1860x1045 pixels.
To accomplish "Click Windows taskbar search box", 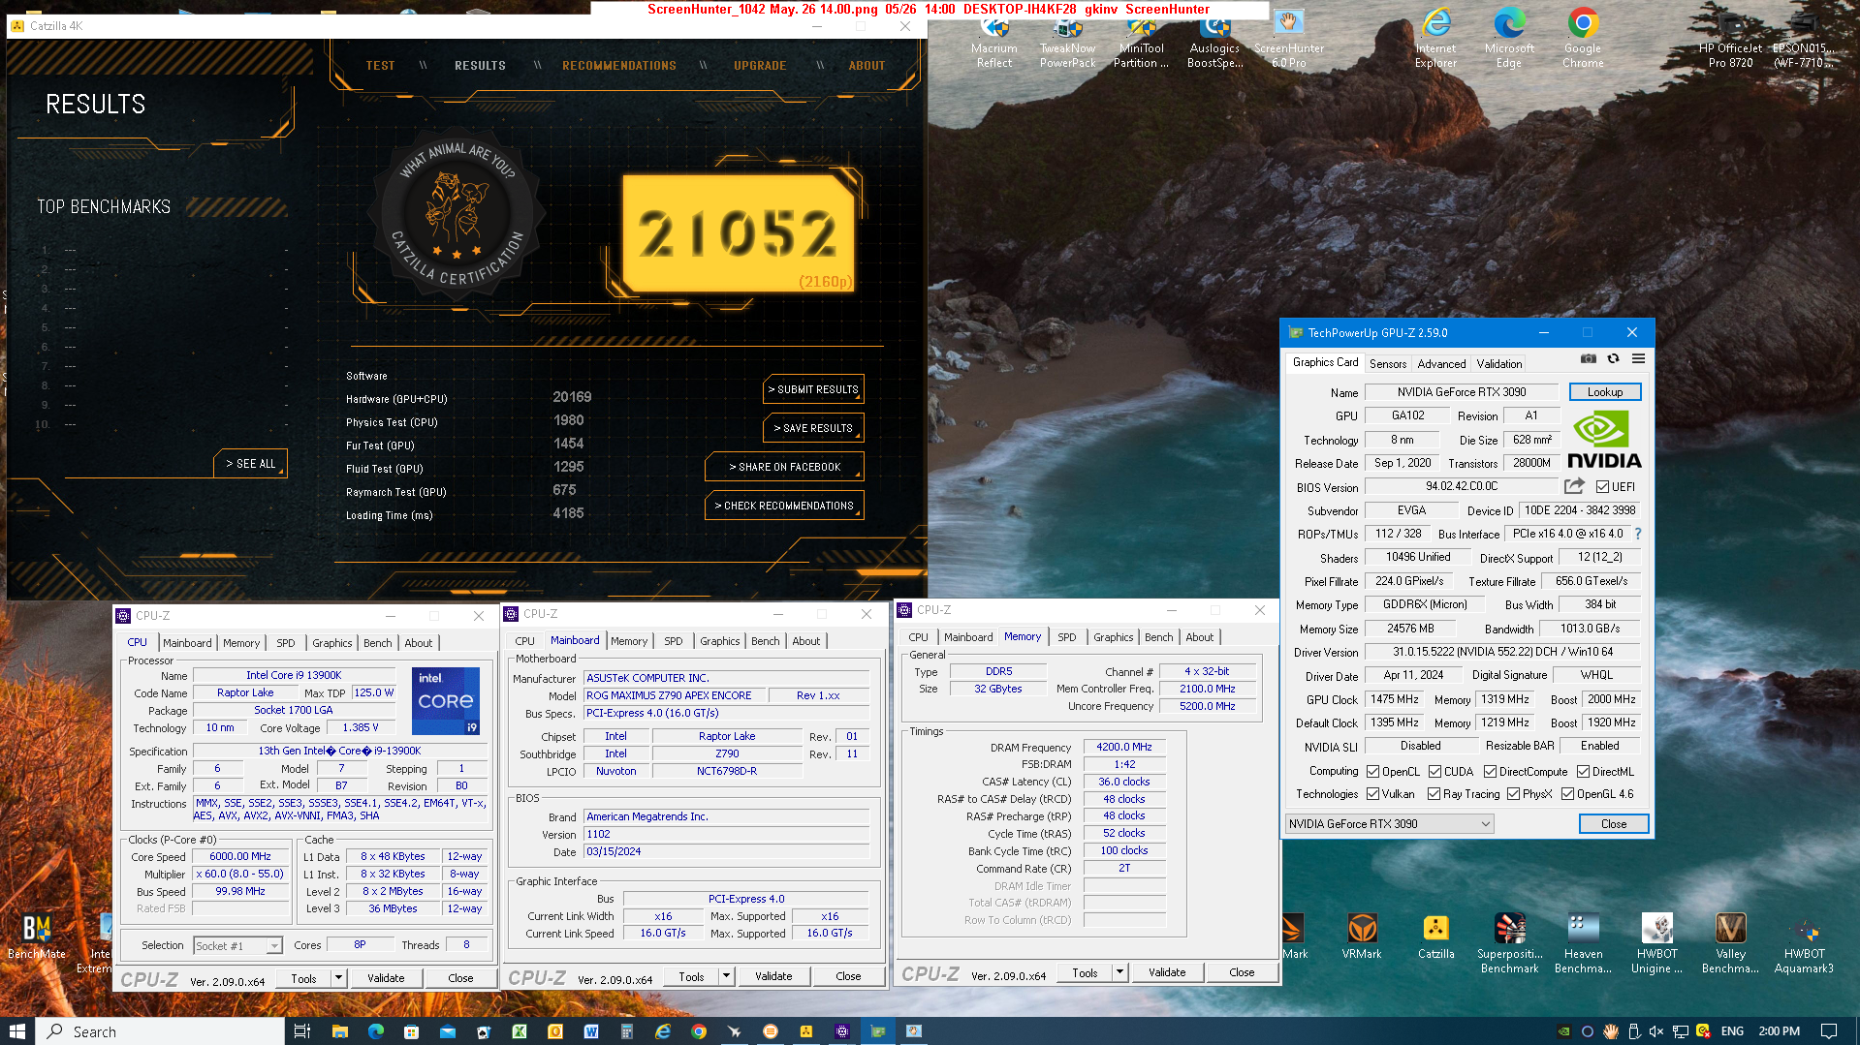I will point(161,1031).
